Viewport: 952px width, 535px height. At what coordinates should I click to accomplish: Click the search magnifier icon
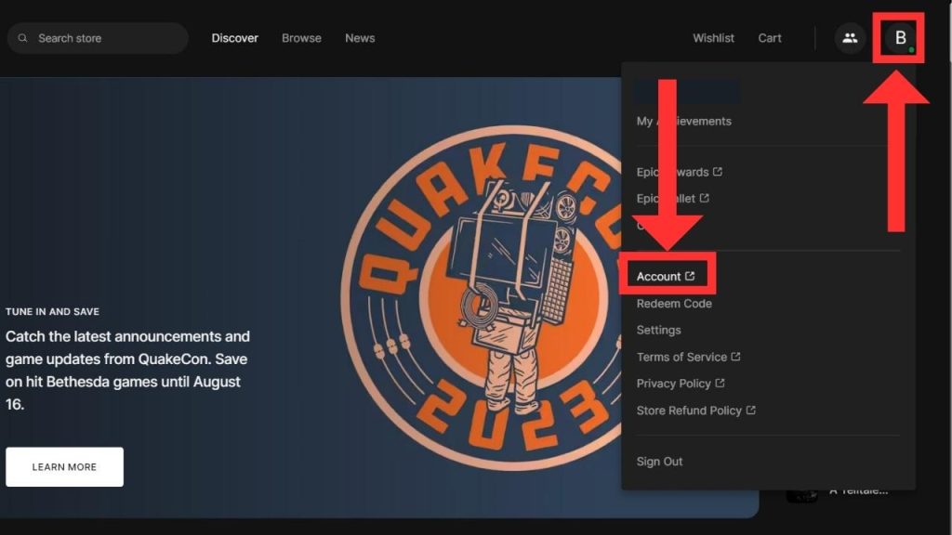click(22, 38)
